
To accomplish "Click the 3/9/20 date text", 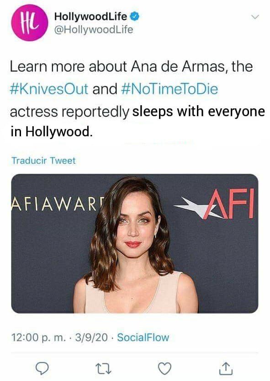I will (x=91, y=337).
